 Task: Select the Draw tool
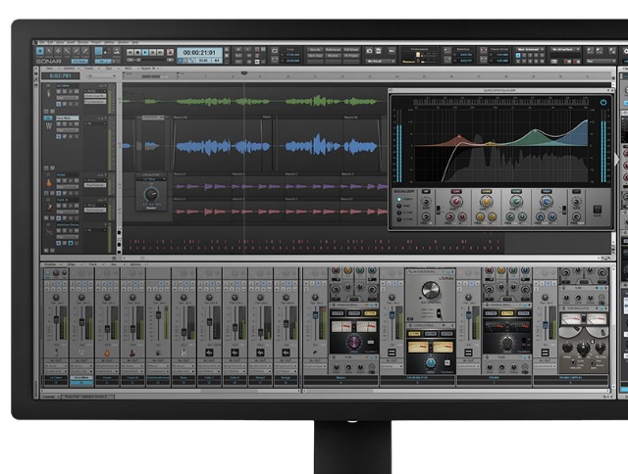pyautogui.click(x=77, y=51)
